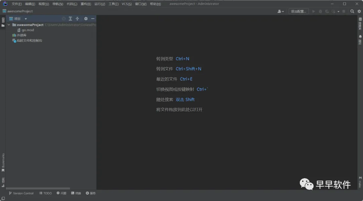Screen dimensions: 363x201
Task: Open the 文件(F) menu
Action: point(17,4)
